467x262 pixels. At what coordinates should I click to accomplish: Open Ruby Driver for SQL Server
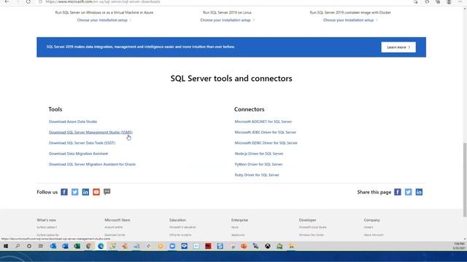pos(257,175)
